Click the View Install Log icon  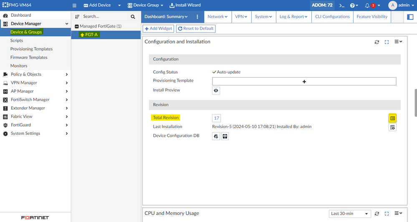pos(392,127)
